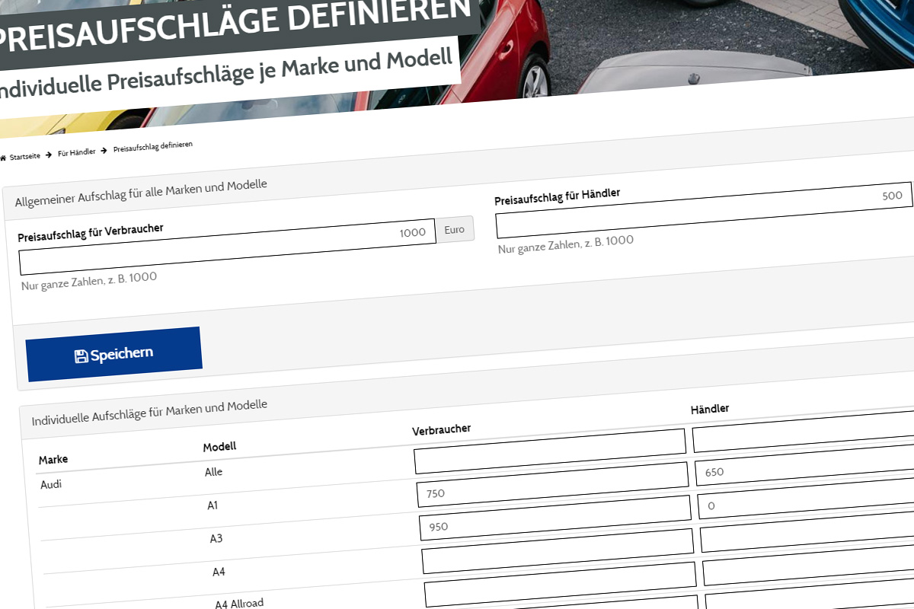Screen dimensions: 914x609
Task: Click the breadcrumb arrow after Für Händler
Action: click(x=104, y=151)
